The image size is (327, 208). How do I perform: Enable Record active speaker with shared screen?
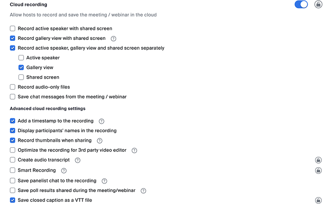(x=13, y=28)
